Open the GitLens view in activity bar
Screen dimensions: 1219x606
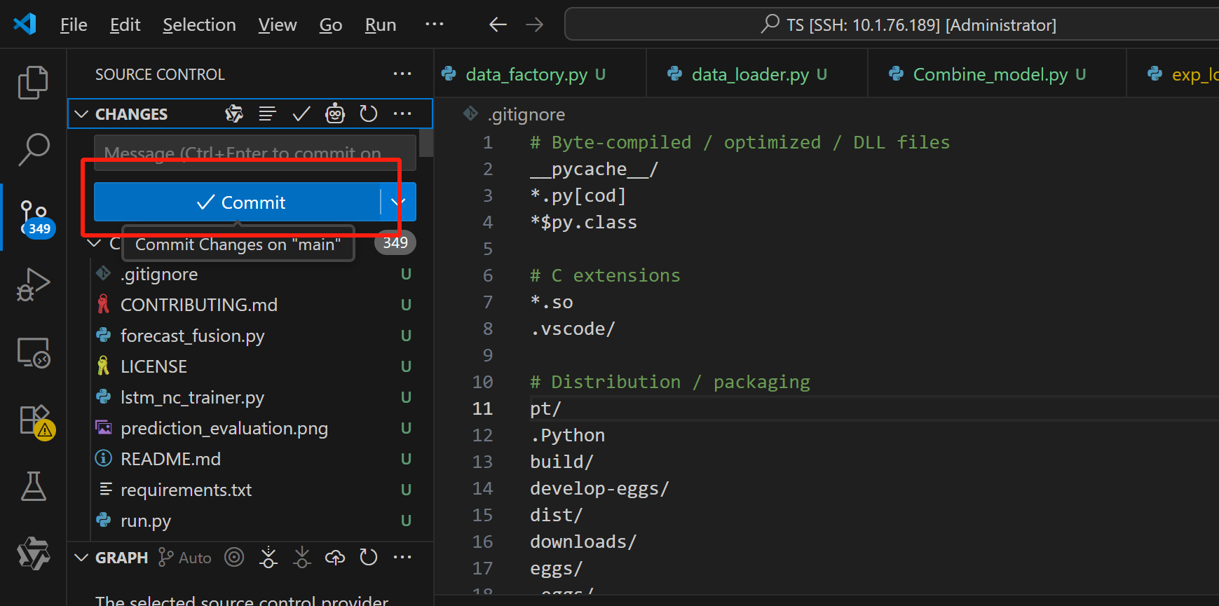pyautogui.click(x=33, y=553)
